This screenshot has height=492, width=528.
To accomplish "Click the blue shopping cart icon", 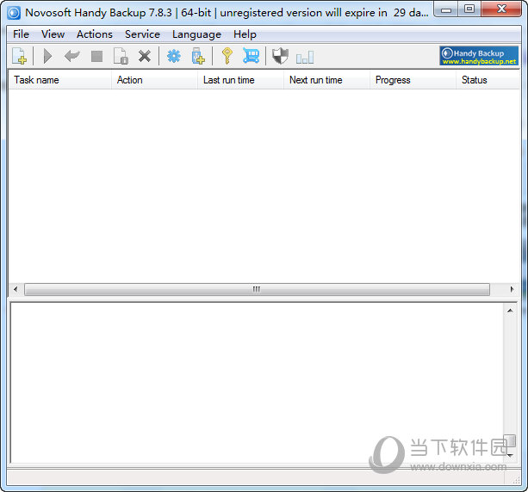I will (252, 56).
